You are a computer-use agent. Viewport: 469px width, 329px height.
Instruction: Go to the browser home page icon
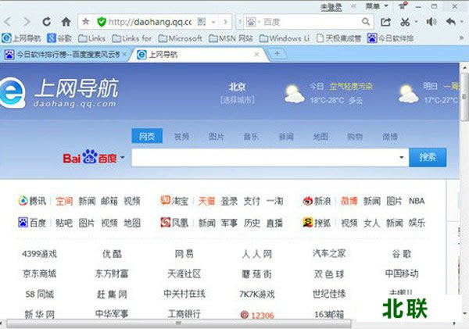pyautogui.click(x=66, y=22)
